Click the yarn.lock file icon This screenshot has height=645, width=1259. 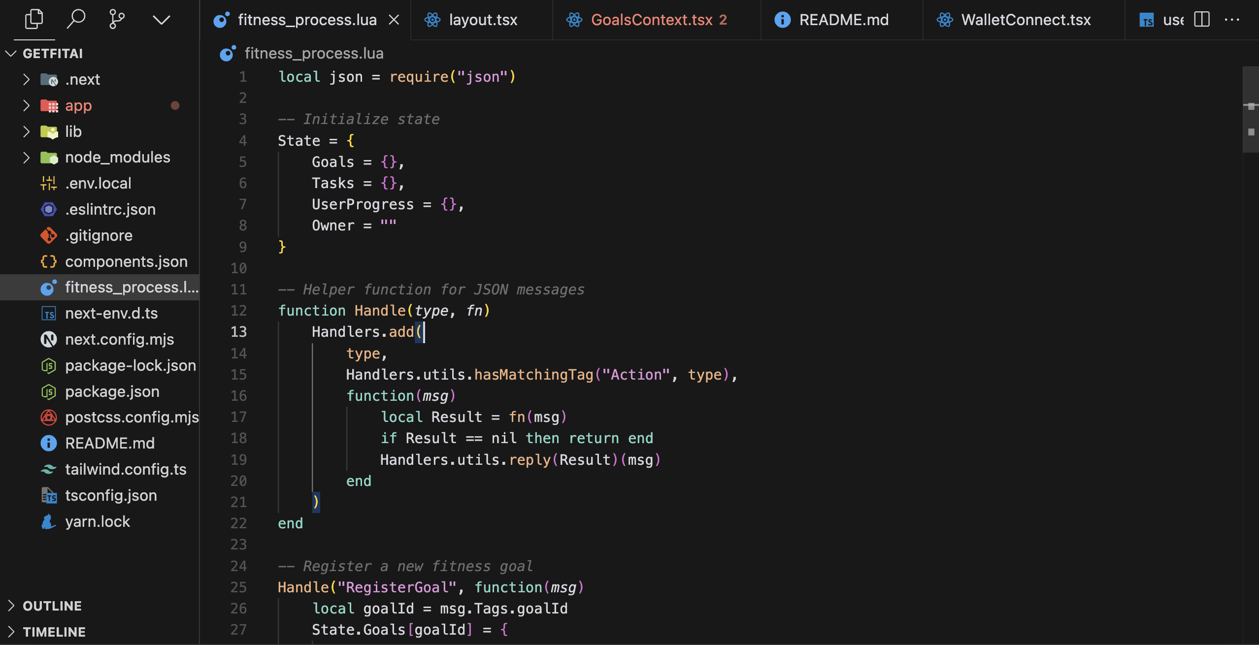pos(48,521)
